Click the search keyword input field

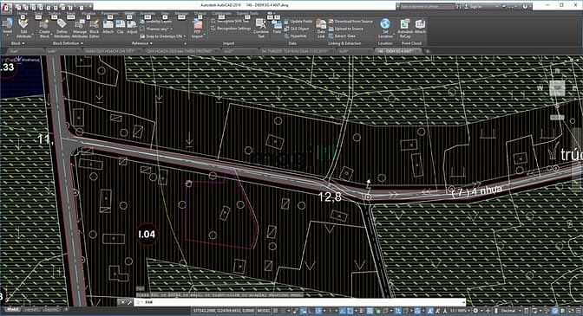[x=427, y=7]
